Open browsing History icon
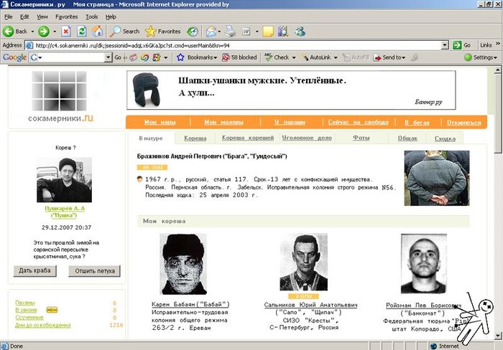The width and height of the screenshot is (503, 350). point(193,32)
